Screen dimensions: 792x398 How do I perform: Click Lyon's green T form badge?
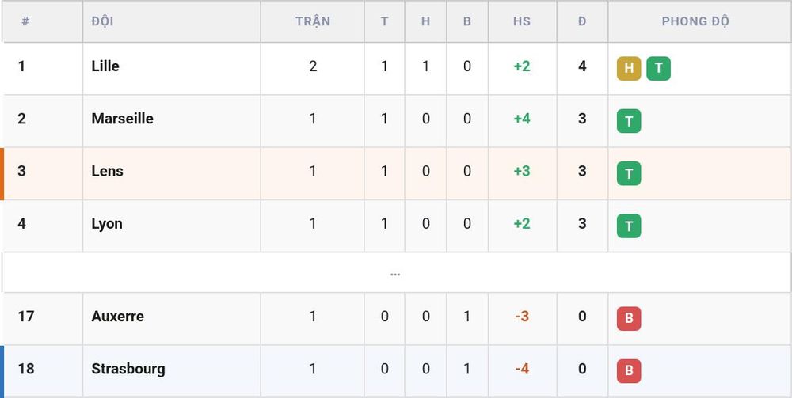628,226
